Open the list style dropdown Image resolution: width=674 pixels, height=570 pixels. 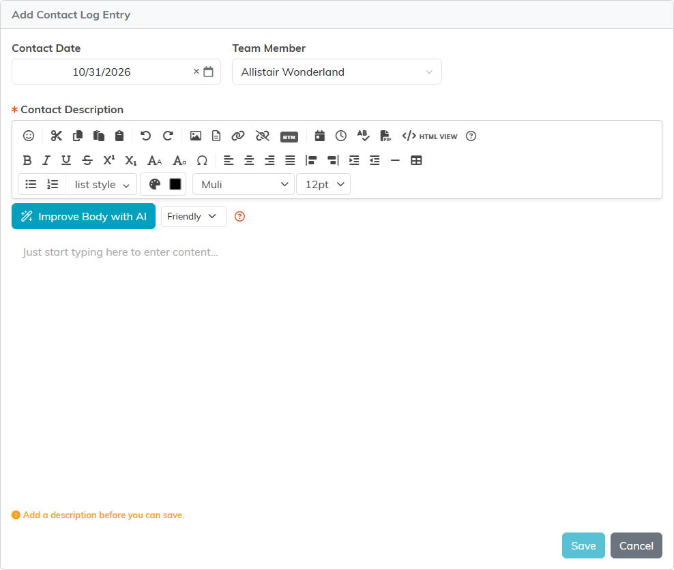tap(102, 184)
